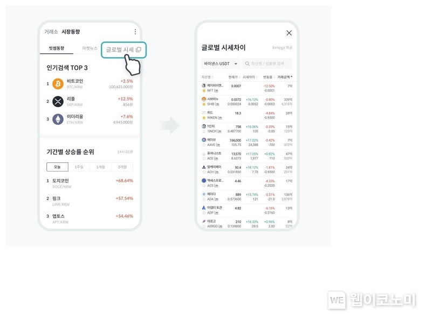Viewport: 426px width, 319px height.
Task: Open the 글로벌 시세 tab
Action: (123, 50)
